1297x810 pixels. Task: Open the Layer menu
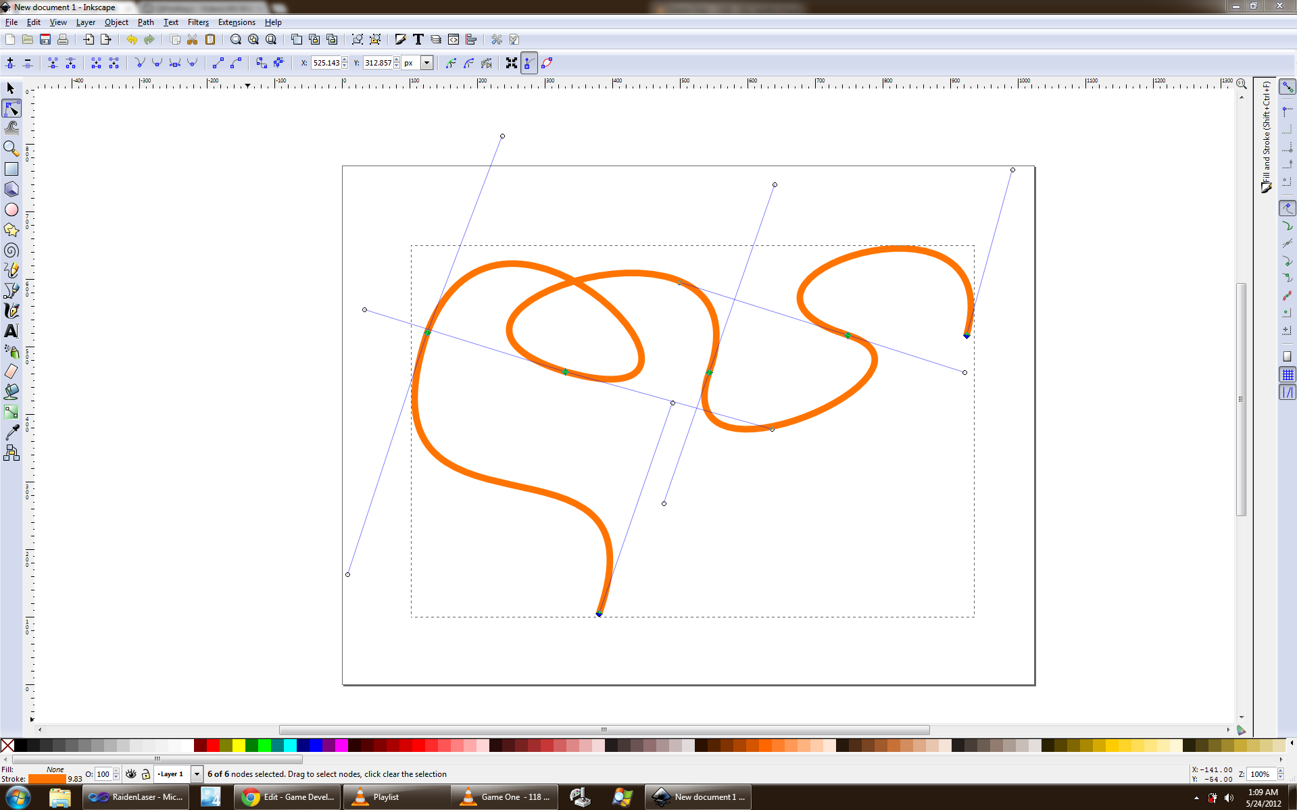(x=86, y=22)
